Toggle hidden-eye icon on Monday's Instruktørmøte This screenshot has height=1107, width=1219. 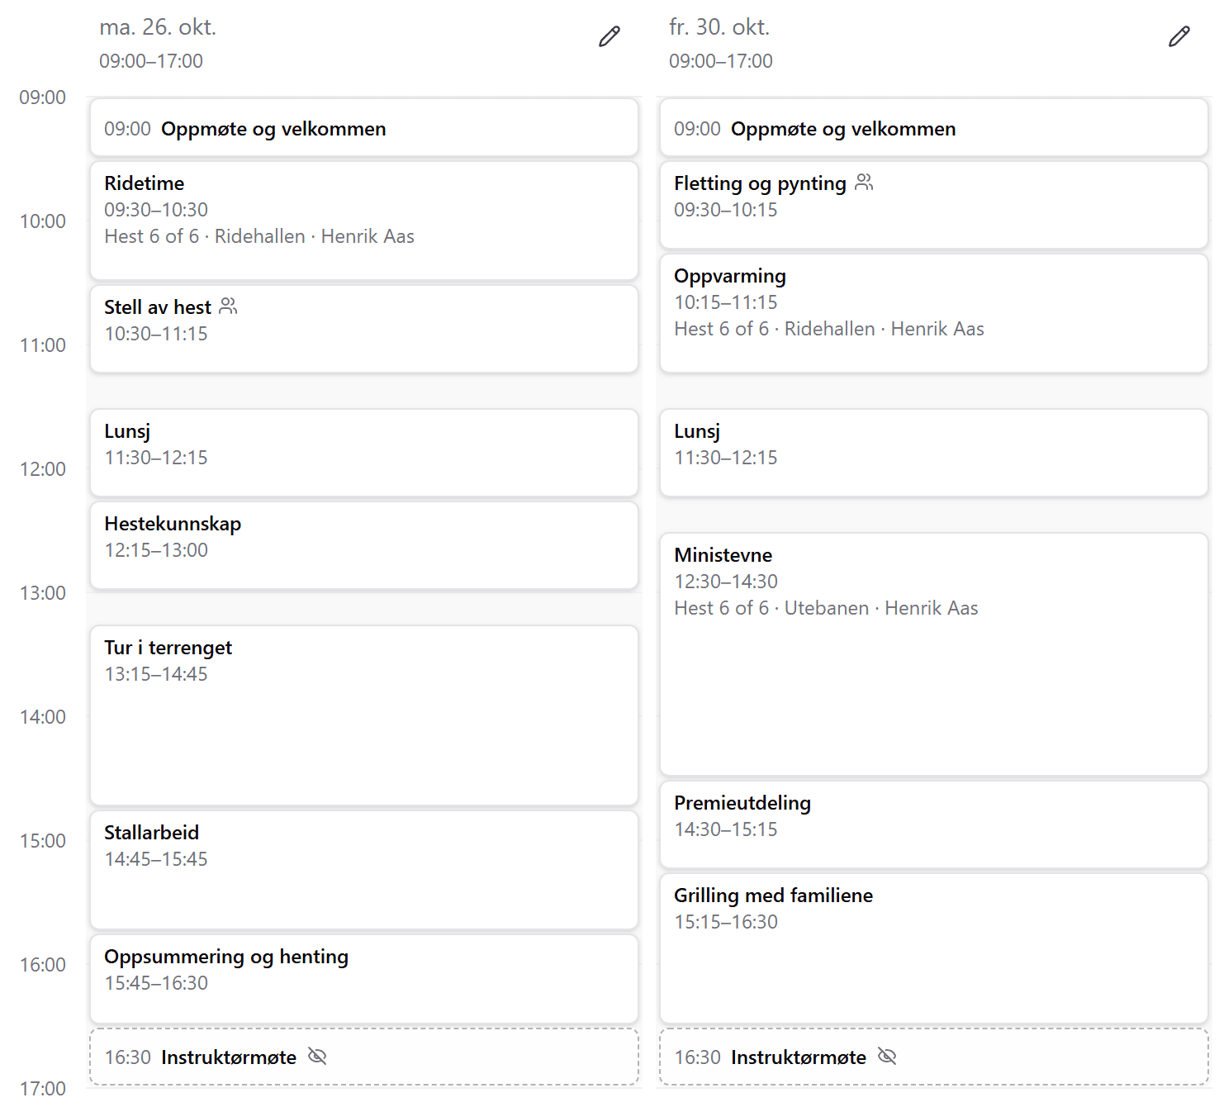(x=317, y=1057)
